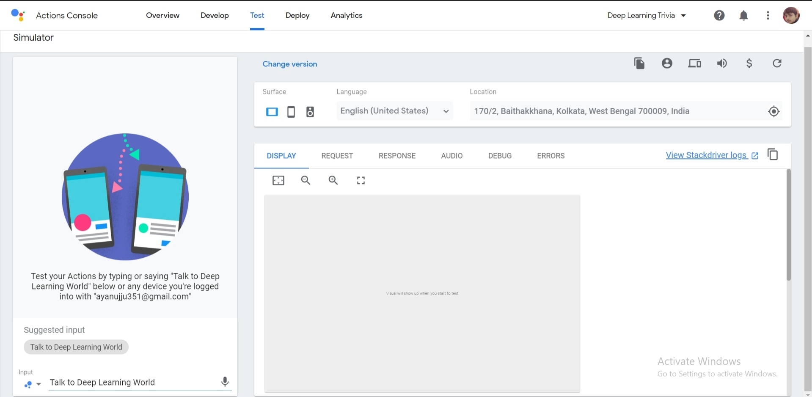Open the Assistant input type dropdown arrow
Viewport: 812px width, 397px height.
[x=39, y=384]
